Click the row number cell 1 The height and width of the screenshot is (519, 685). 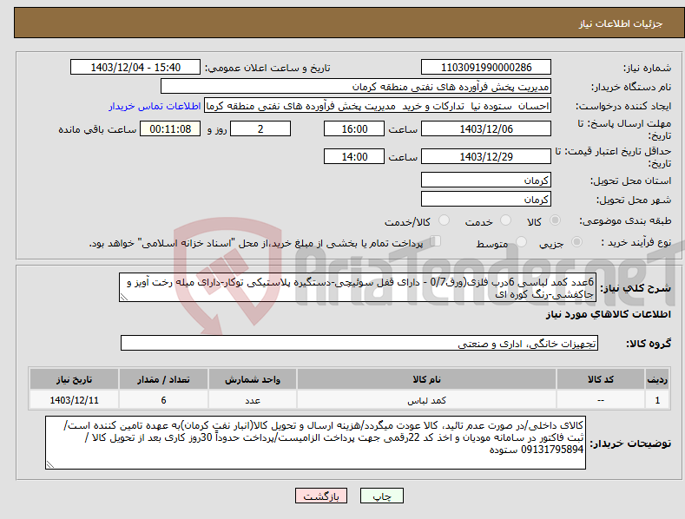[x=657, y=400]
